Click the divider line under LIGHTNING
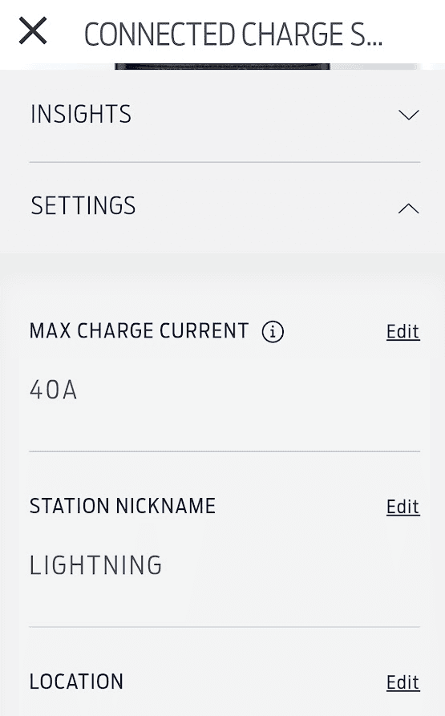Screen dimensions: 445x716 (225, 627)
